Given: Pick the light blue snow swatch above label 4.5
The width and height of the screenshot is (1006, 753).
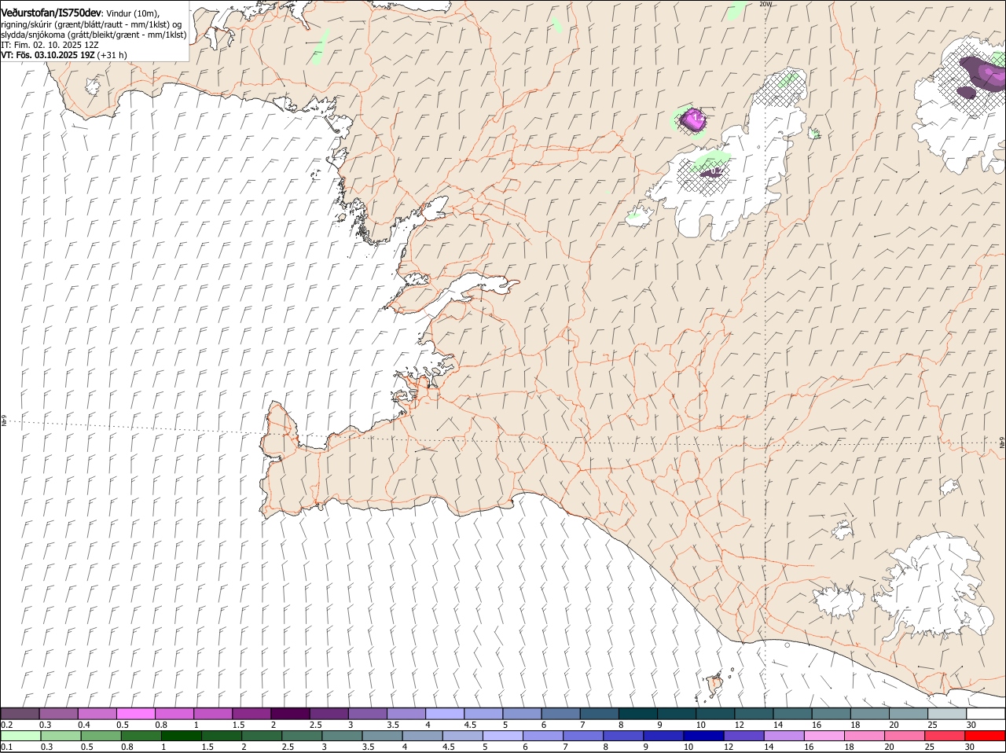Looking at the screenshot, I should (x=483, y=713).
